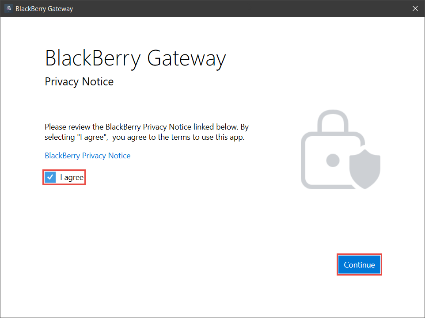
Task: Close the BlackBerry Gateway window
Action: 415,8
